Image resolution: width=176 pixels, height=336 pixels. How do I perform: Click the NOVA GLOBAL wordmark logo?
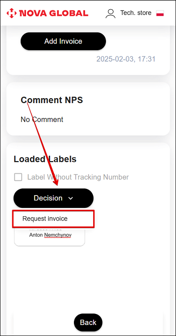pos(54,13)
